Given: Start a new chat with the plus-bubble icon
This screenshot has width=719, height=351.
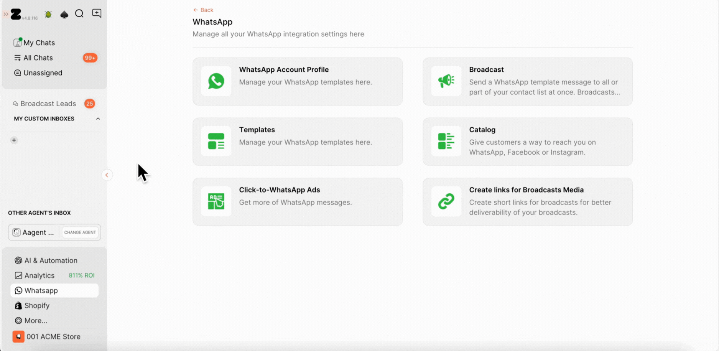Looking at the screenshot, I should tap(97, 13).
